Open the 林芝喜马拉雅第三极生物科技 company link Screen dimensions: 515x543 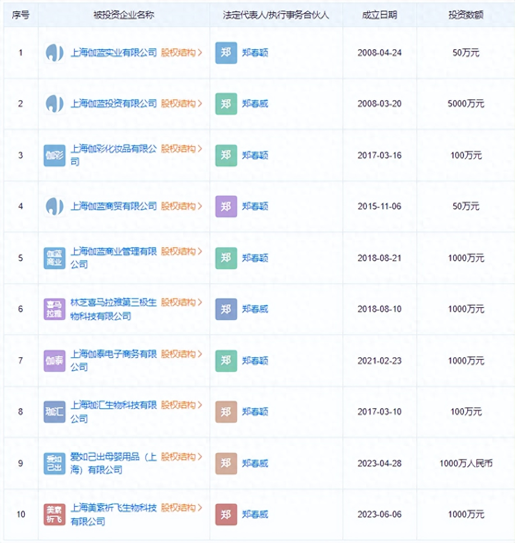113,303
